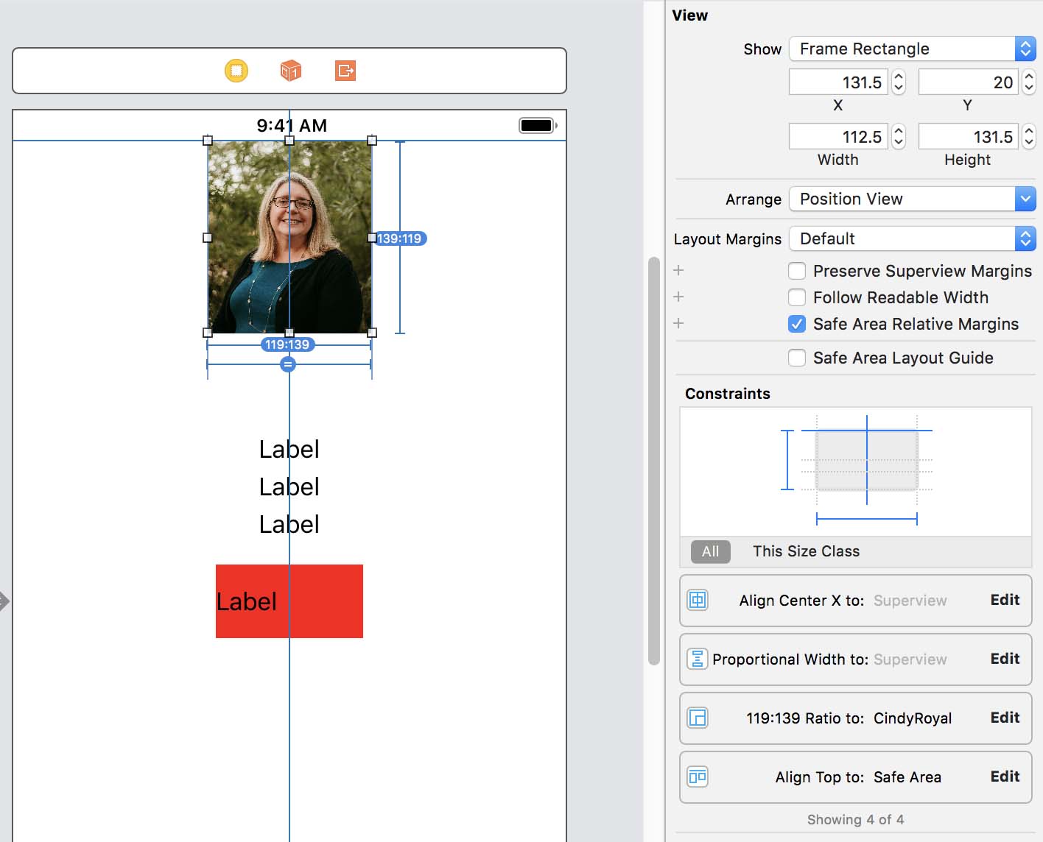
Task: Click the Width input field
Action: point(838,137)
